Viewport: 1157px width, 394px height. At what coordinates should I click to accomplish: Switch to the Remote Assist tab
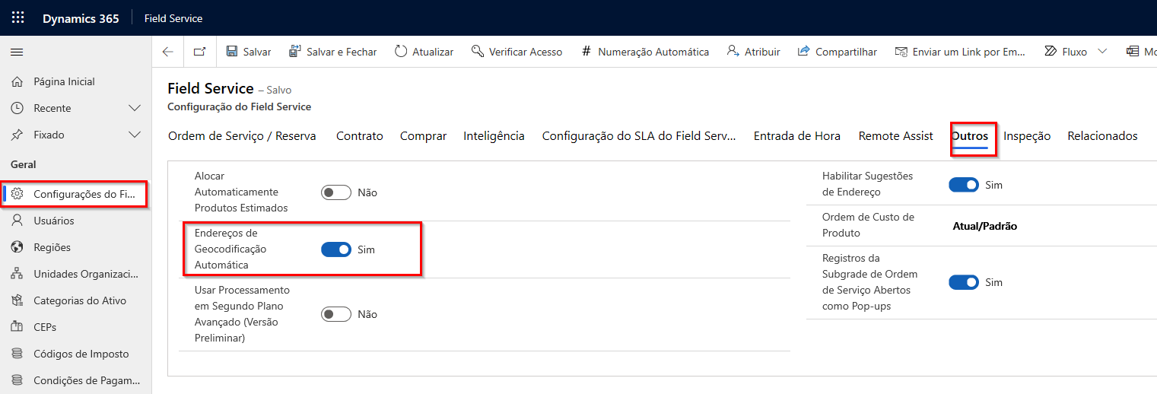tap(896, 136)
